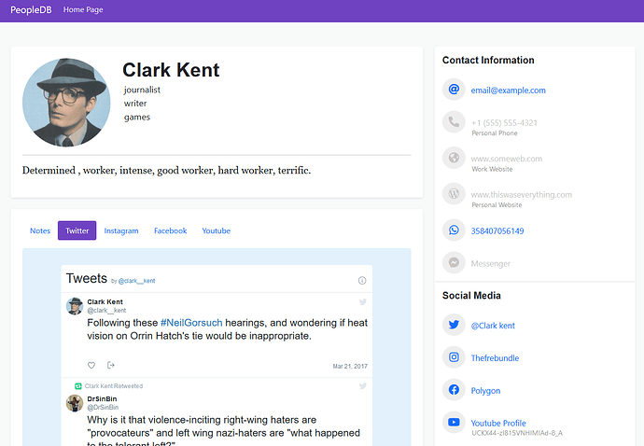Open the Polygon Facebook link
The height and width of the screenshot is (446, 644).
(485, 391)
